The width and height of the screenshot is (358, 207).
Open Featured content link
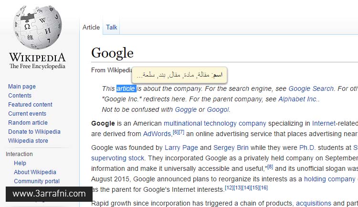click(x=30, y=105)
